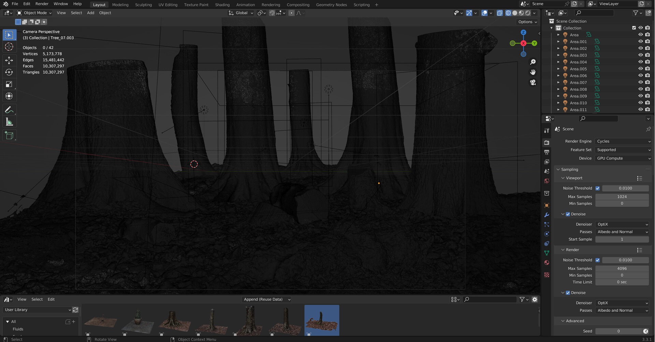Open the Denoiser dropdown set to OptiX
The width and height of the screenshot is (655, 342).
[x=622, y=224]
